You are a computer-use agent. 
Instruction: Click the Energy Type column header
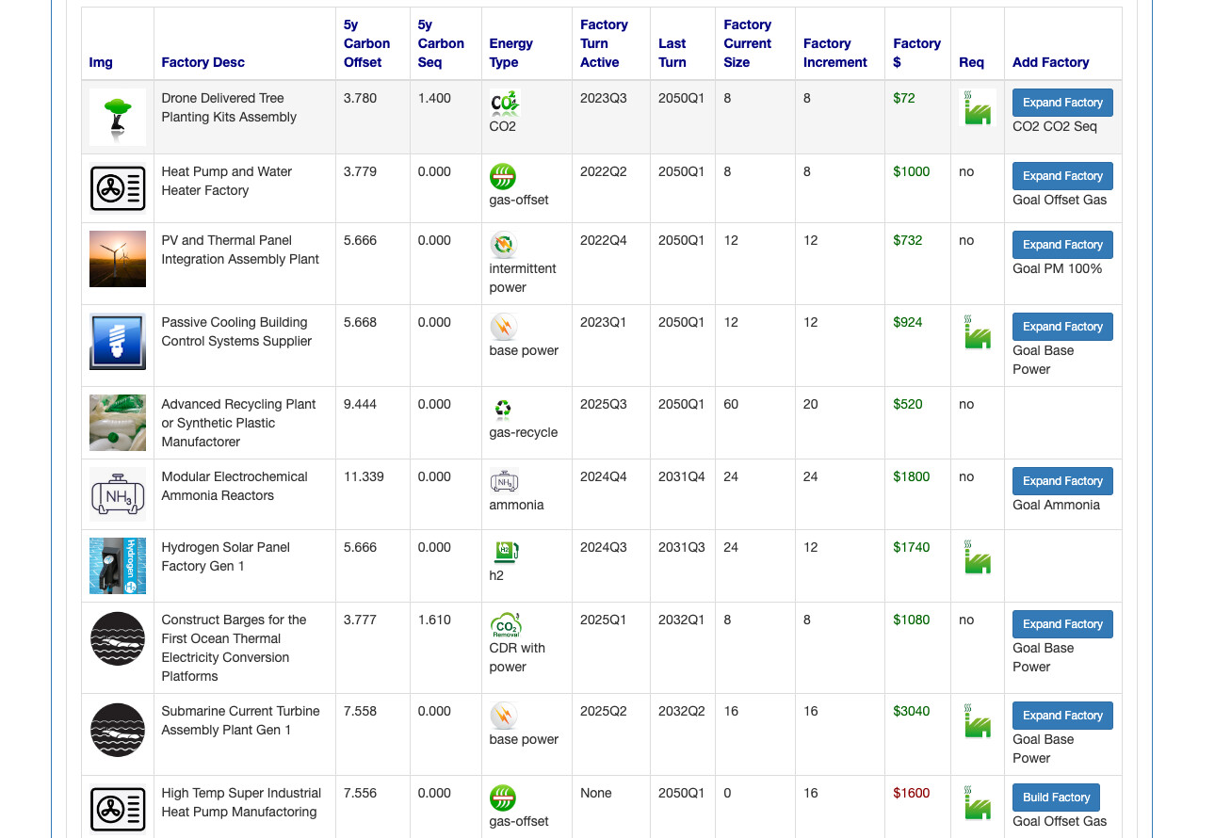[510, 53]
